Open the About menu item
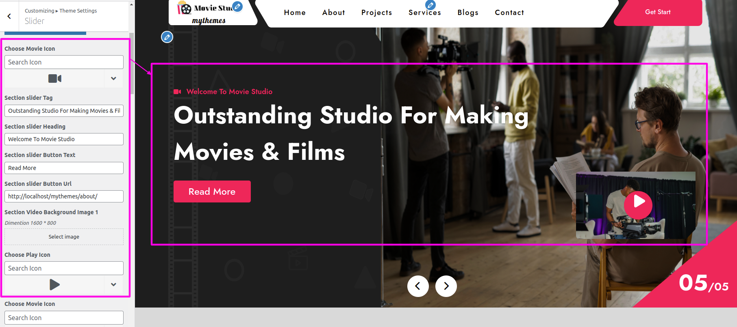The height and width of the screenshot is (327, 737). coord(333,13)
